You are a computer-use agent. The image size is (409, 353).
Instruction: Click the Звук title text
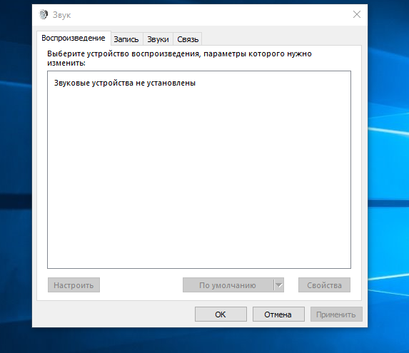[61, 15]
